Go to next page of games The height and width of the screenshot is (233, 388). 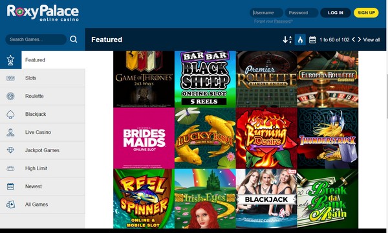pyautogui.click(x=360, y=39)
